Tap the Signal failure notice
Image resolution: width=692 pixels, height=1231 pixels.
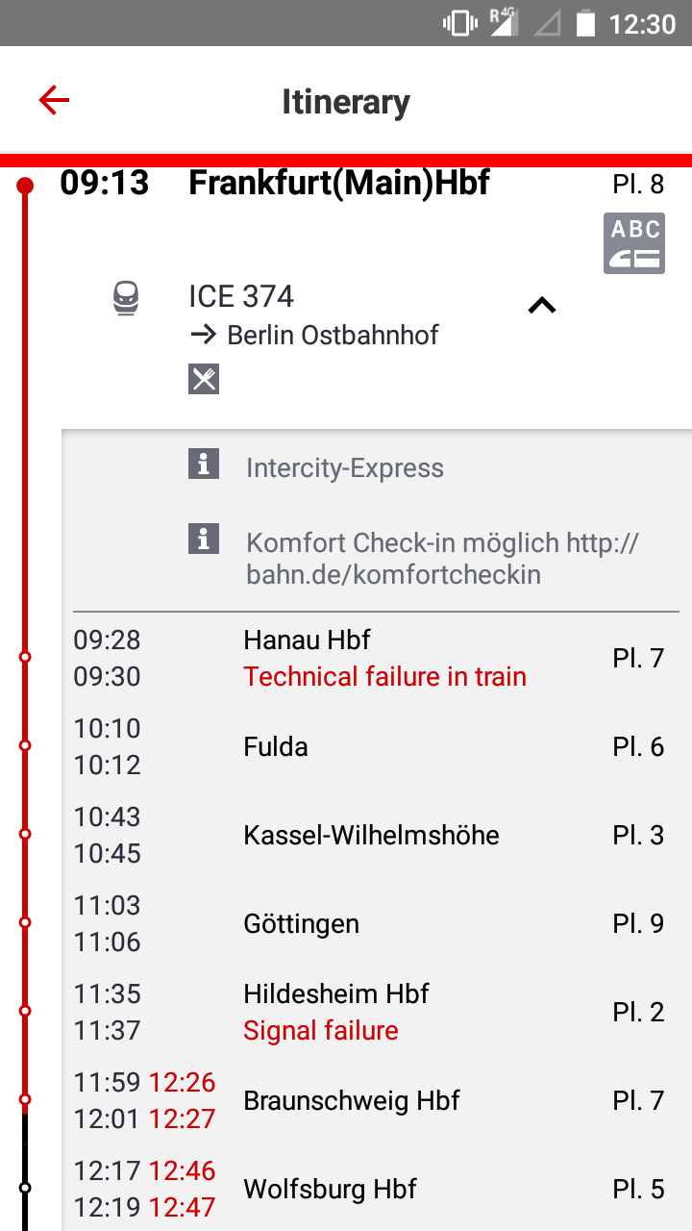click(x=321, y=1031)
